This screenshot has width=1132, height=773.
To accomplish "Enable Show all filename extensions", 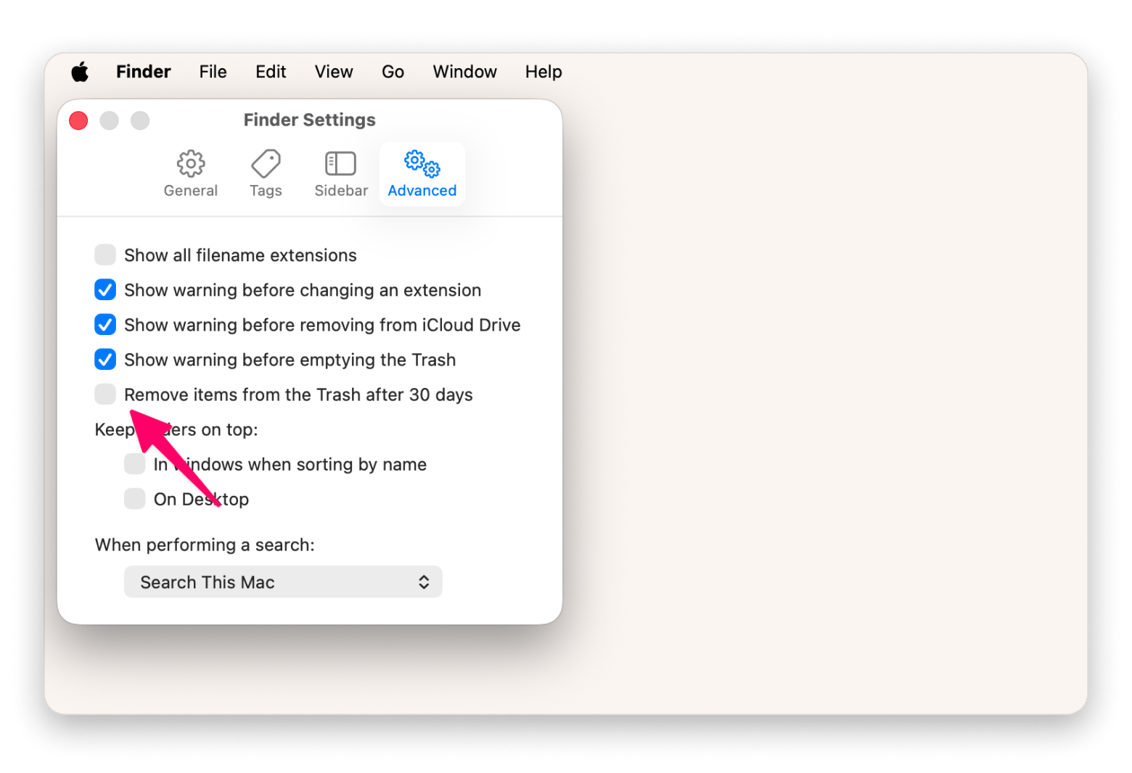I will pos(105,255).
